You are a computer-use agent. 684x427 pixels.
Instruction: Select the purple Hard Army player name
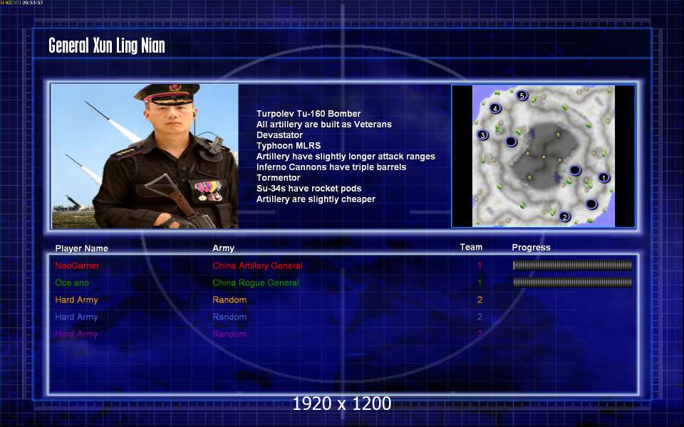point(76,334)
